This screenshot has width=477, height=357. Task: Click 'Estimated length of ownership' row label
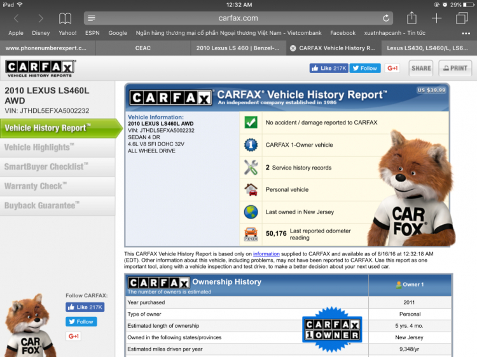pos(163,326)
